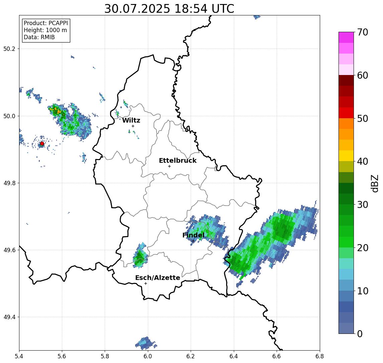Screen dimensions: 383x363
Task: Click the cross marker below the Wiltz label
Action: pos(133,126)
